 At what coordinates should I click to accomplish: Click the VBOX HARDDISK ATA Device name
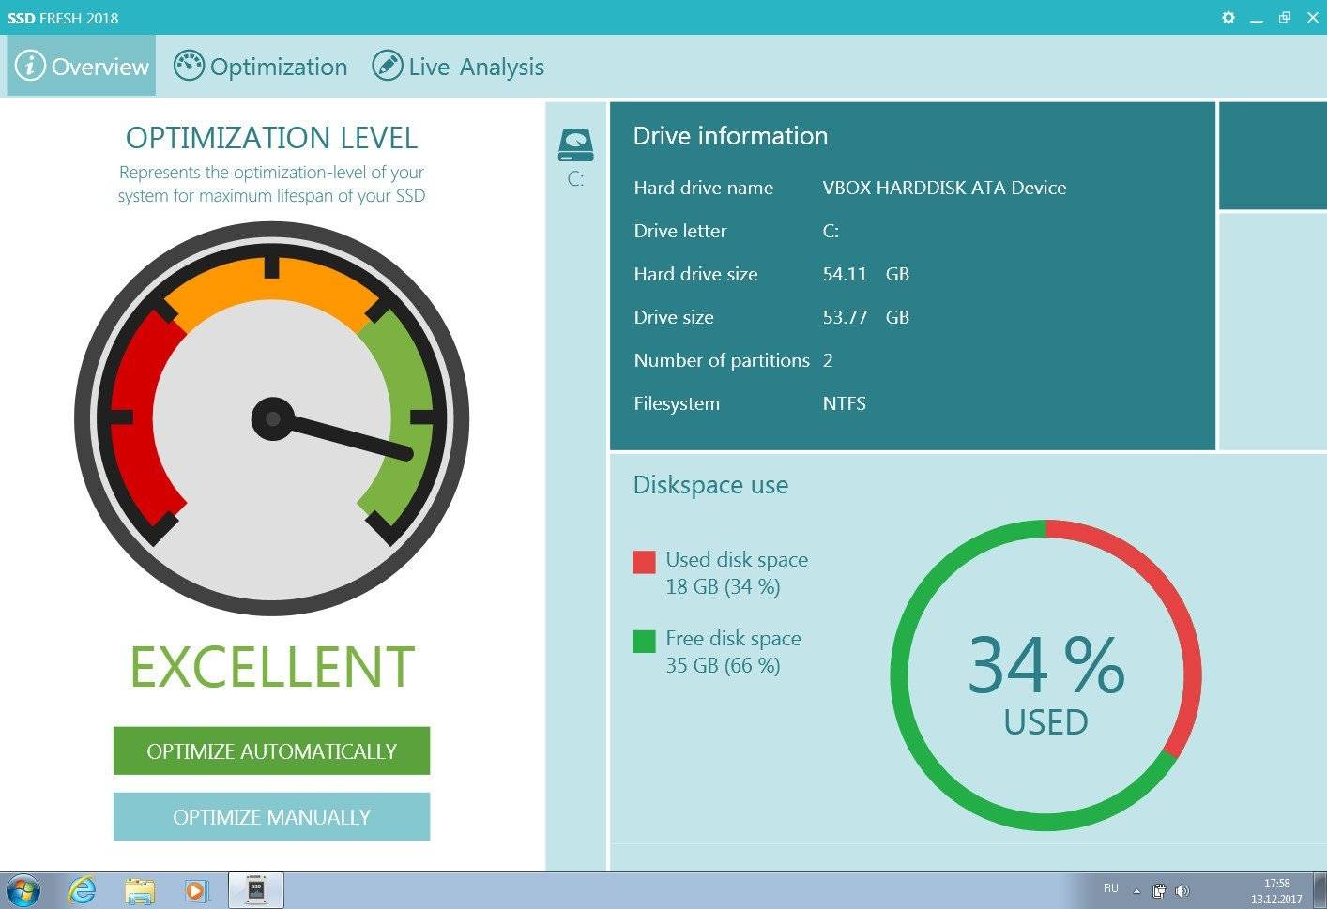[x=944, y=188]
